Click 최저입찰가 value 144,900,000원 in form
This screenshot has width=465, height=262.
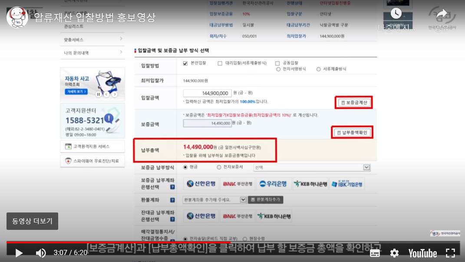tap(195, 81)
